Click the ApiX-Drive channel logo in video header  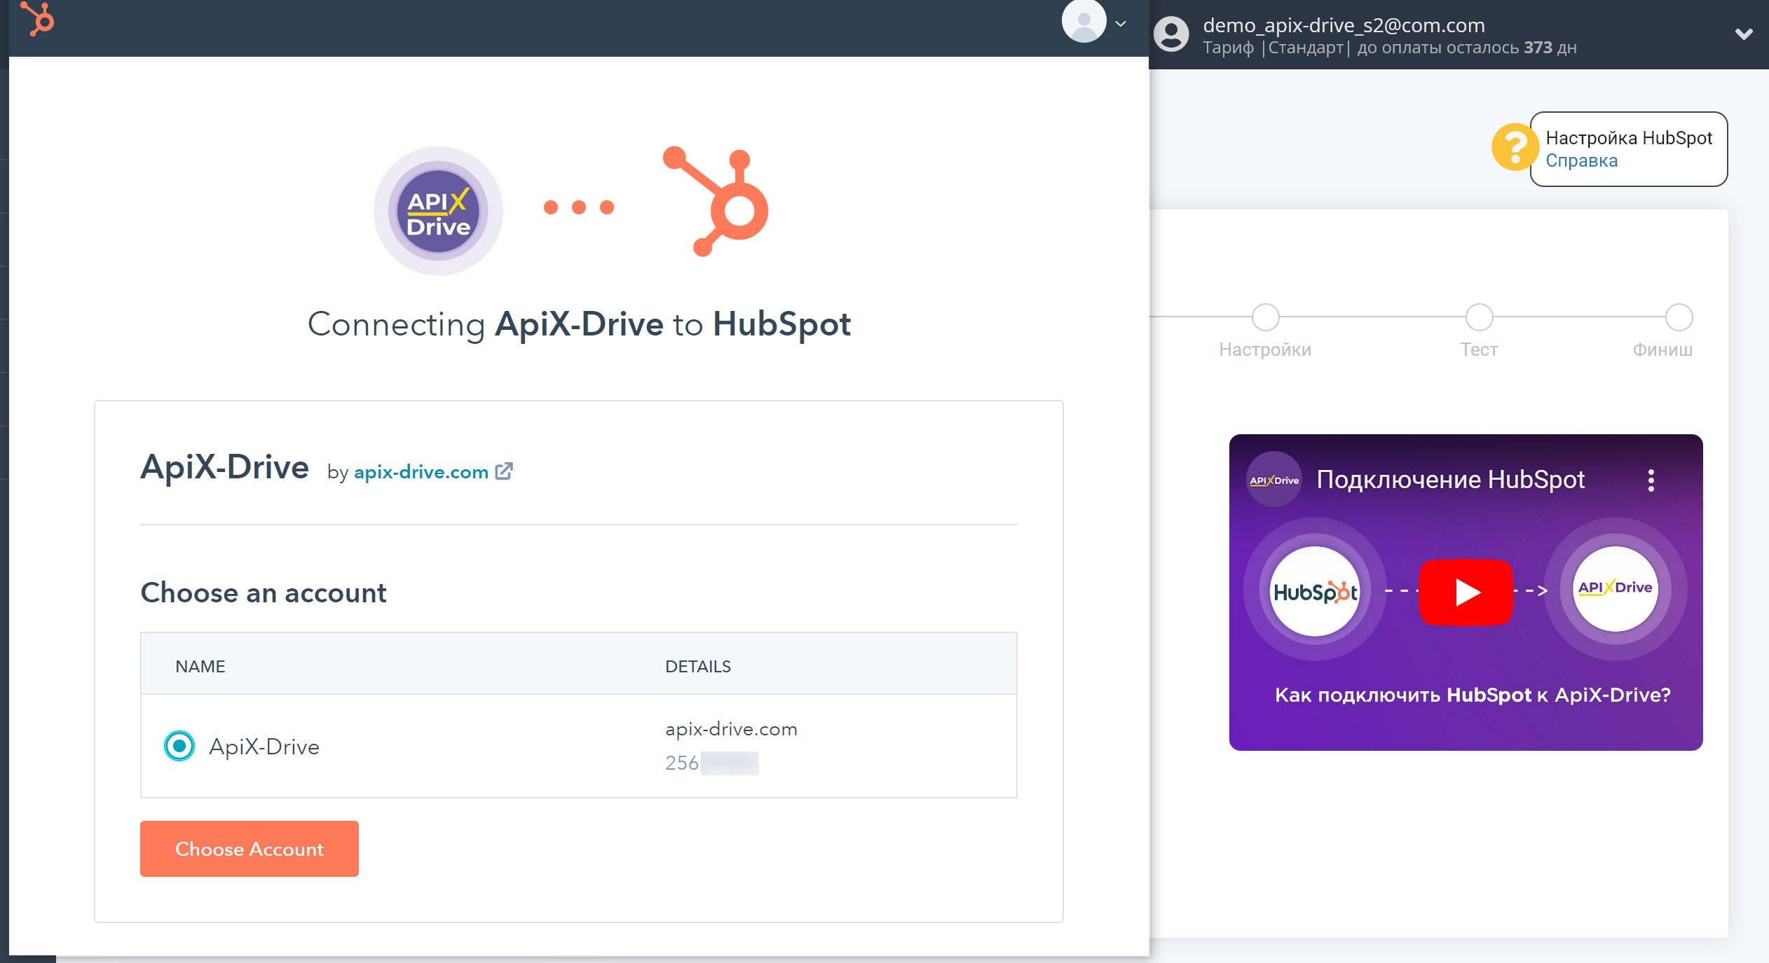1273,480
